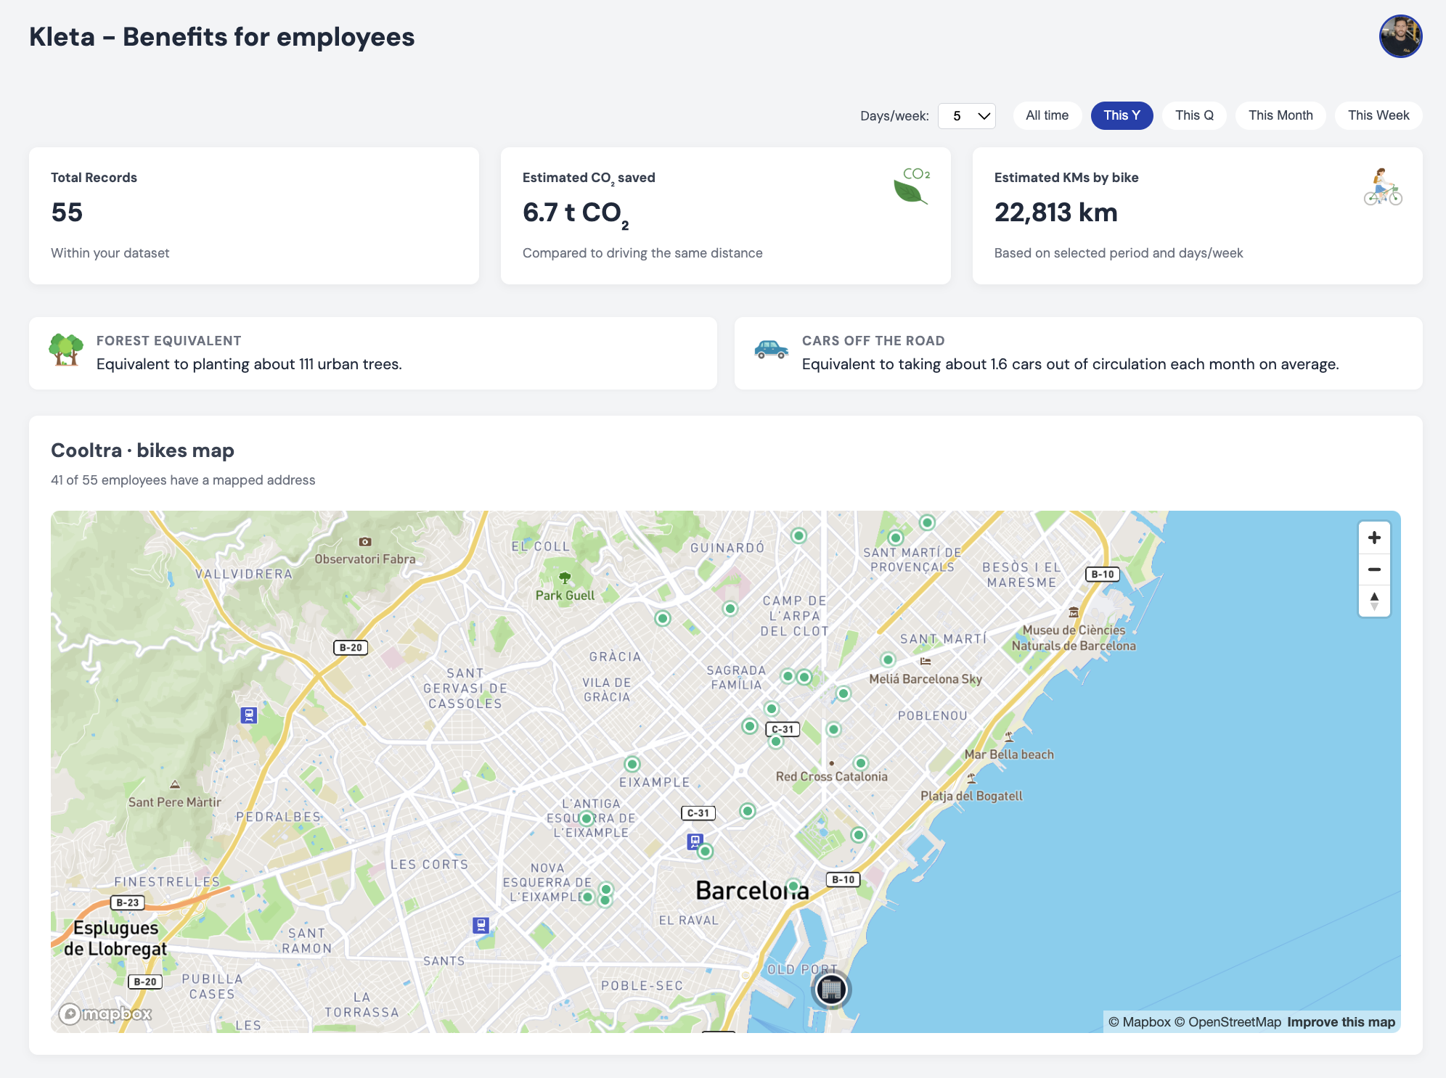The width and height of the screenshot is (1446, 1078).
Task: Filter by This Week
Action: [x=1378, y=115]
